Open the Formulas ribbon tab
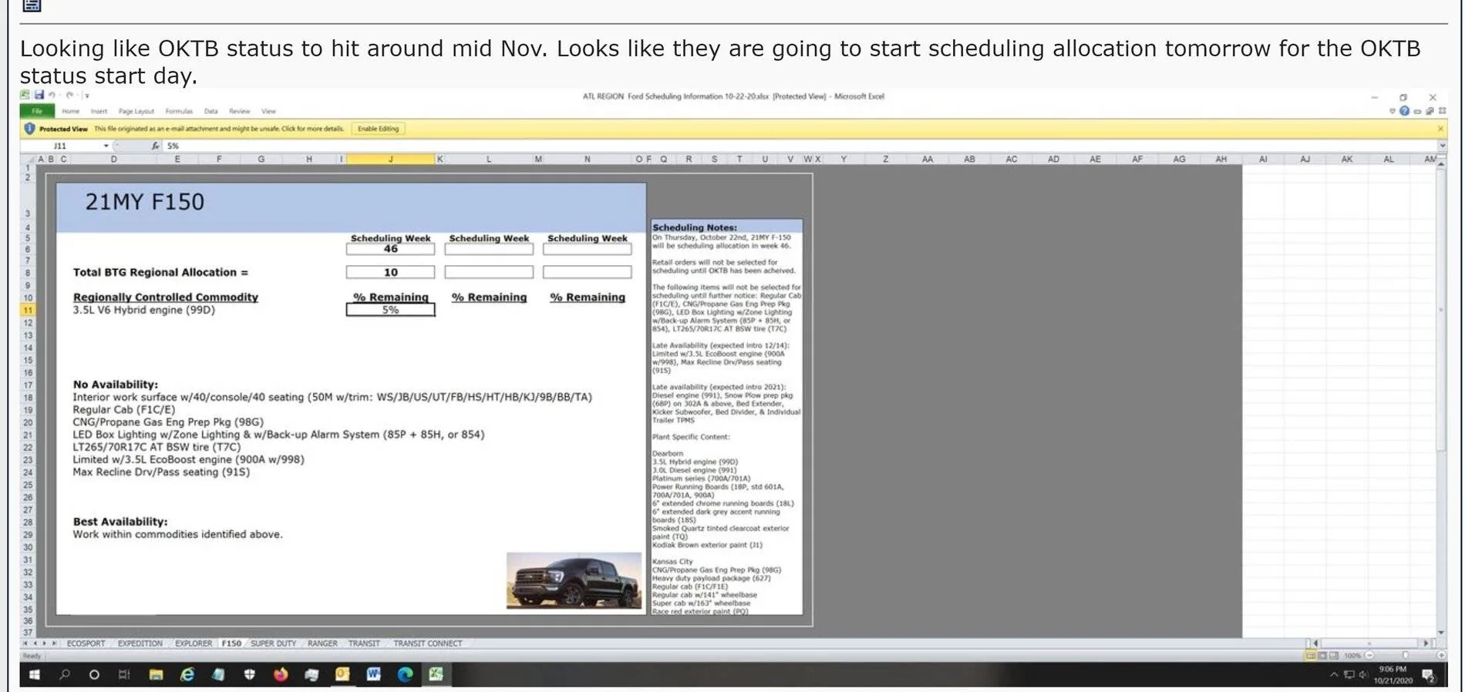The image size is (1465, 692). 179,111
